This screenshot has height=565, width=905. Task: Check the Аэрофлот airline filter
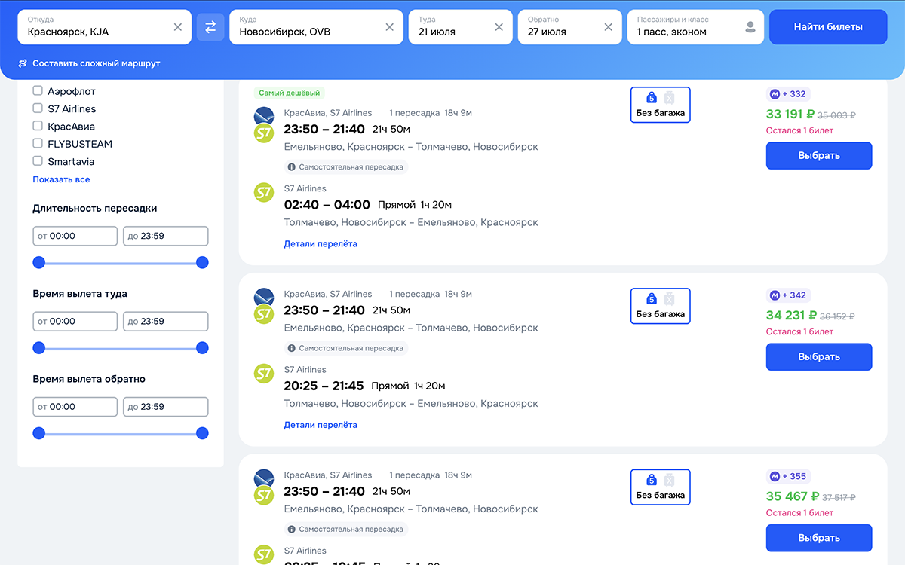coord(38,91)
